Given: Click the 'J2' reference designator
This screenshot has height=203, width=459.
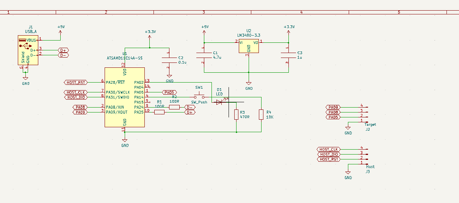Looking at the screenshot, I should (368, 129).
